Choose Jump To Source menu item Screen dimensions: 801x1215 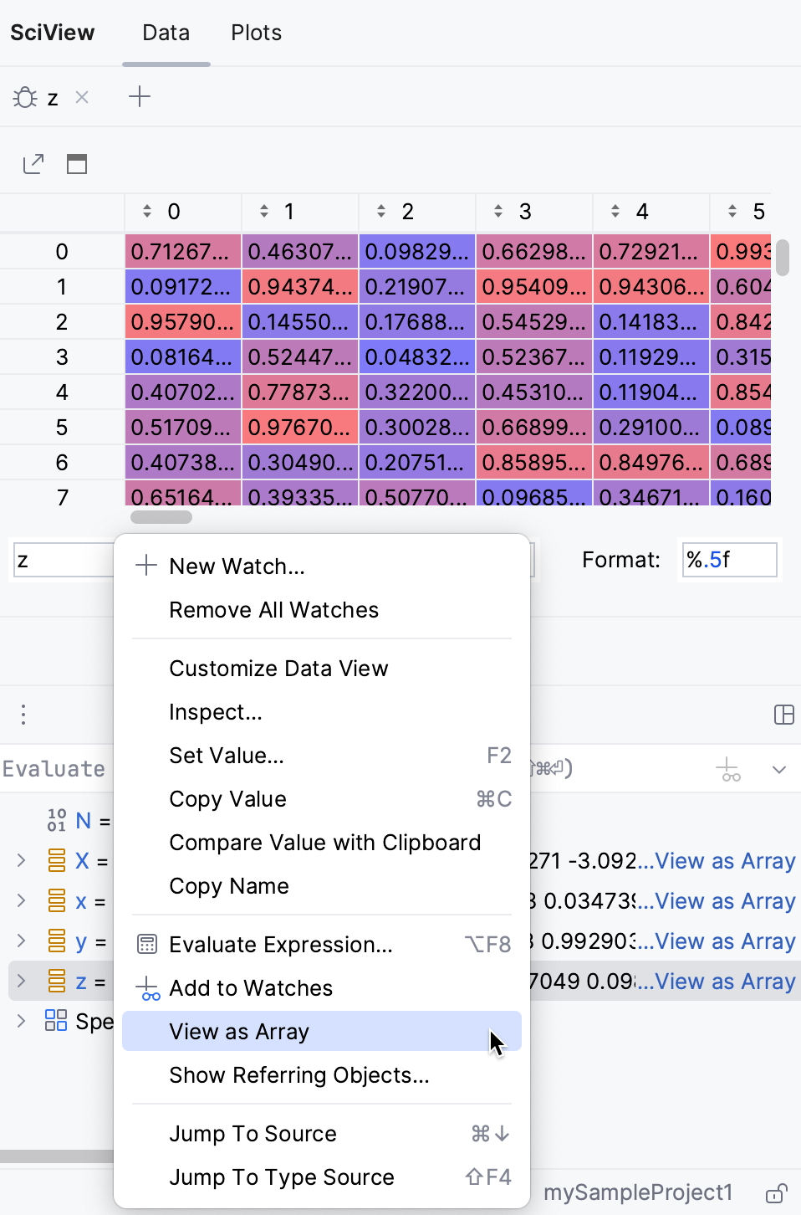pyautogui.click(x=322, y=1134)
